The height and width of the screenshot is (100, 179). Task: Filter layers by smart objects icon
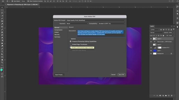pyautogui.click(x=171, y=30)
